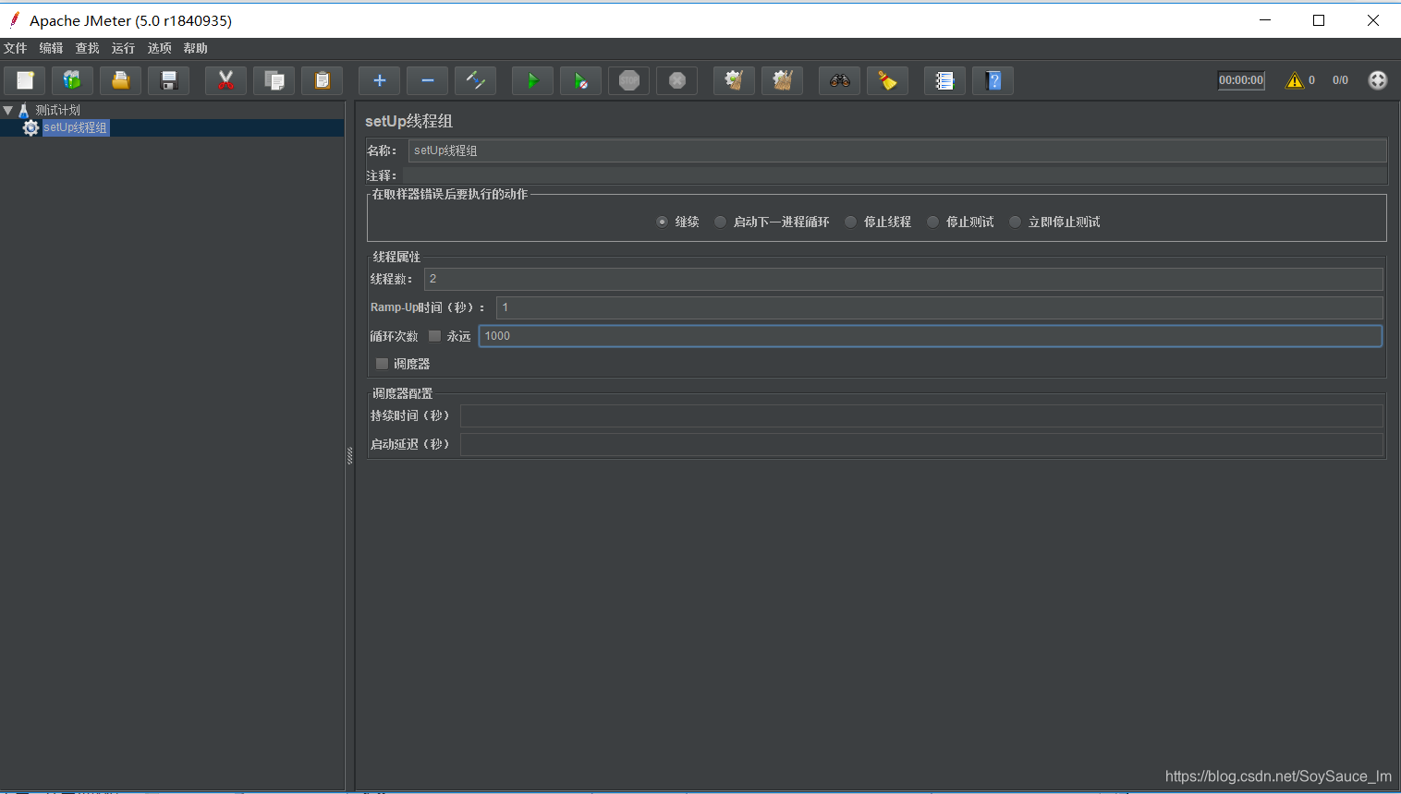Open Help with question mark icon

coord(993,81)
